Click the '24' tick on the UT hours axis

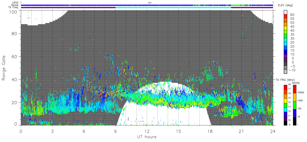(273, 131)
